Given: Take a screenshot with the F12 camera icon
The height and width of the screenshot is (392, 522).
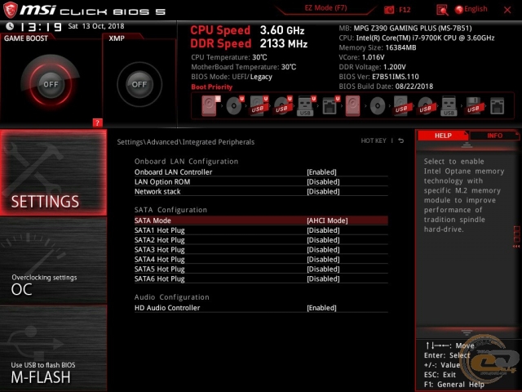Looking at the screenshot, I should tap(389, 10).
